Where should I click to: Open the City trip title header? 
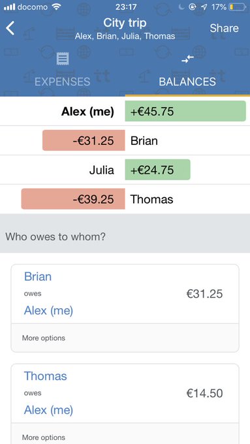pos(125,23)
